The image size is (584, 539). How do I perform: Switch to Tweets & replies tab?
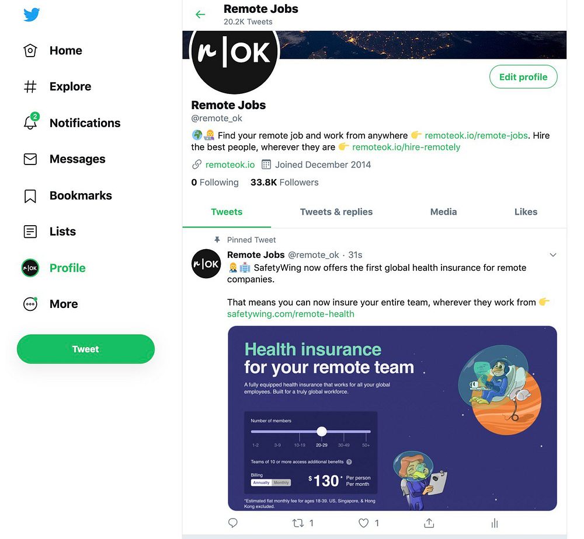click(x=336, y=212)
